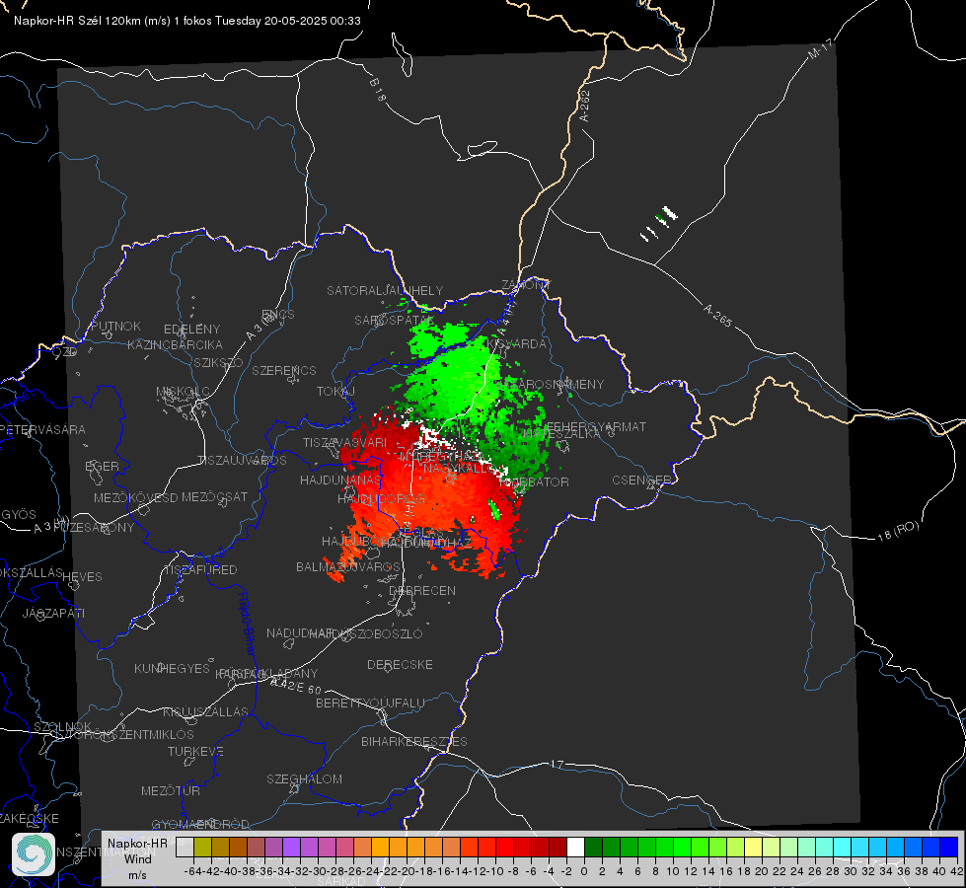Click the SZERENCS town label
Image resolution: width=966 pixels, height=888 pixels.
click(x=284, y=370)
